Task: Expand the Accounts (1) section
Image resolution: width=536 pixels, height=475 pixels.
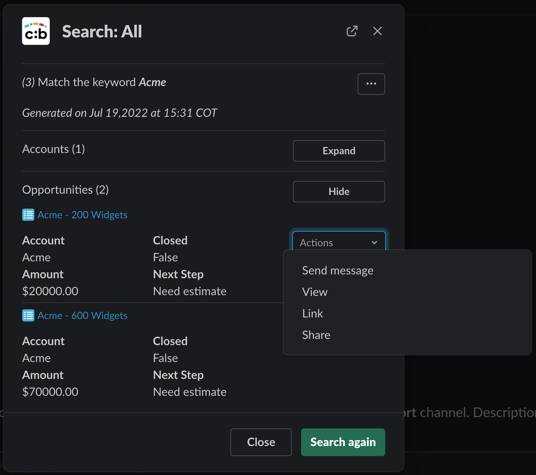Action: [x=339, y=151]
